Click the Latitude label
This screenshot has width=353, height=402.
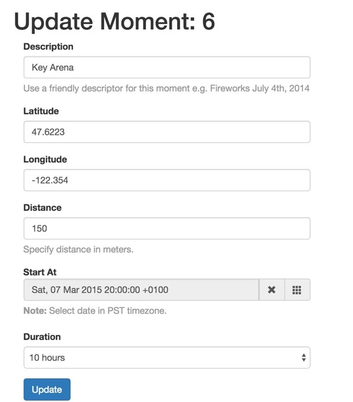(x=41, y=111)
